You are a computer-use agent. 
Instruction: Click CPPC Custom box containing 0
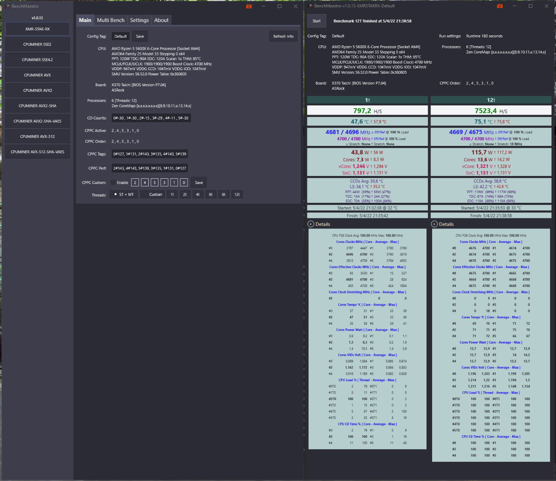pos(184,182)
